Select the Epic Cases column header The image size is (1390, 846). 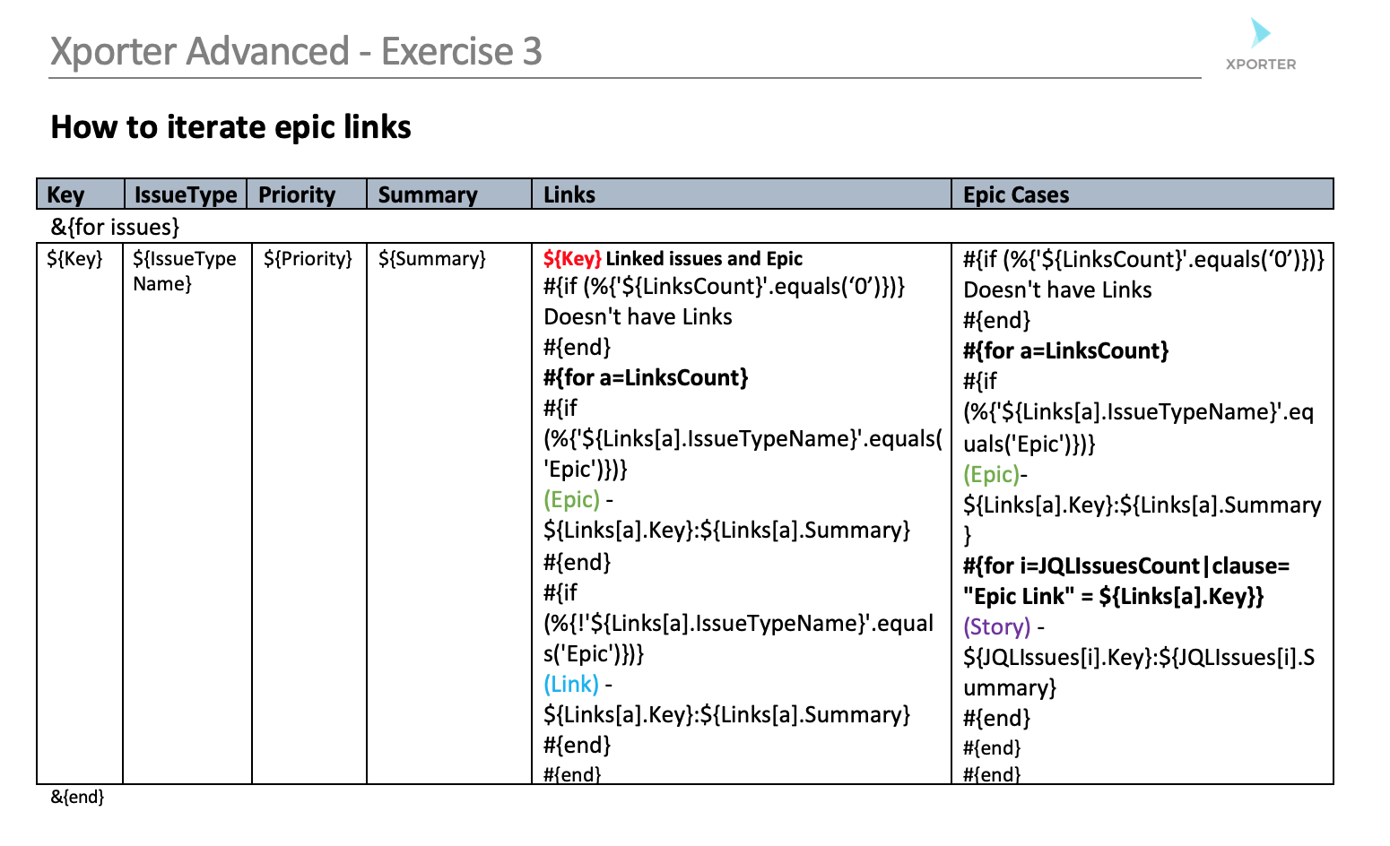(x=1016, y=195)
